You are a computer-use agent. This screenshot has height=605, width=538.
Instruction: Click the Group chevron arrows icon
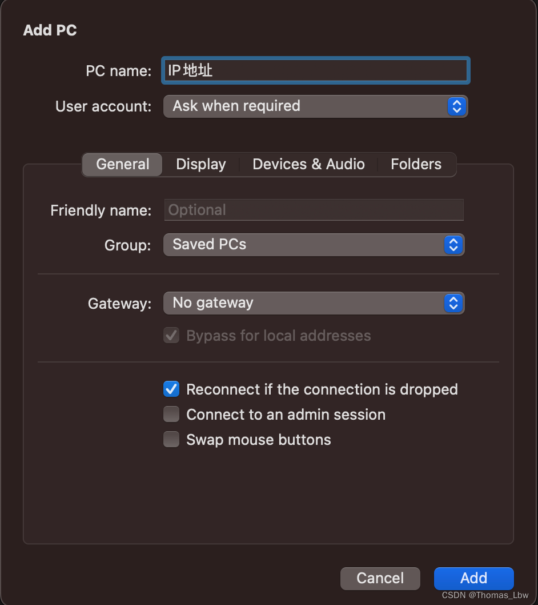point(453,245)
